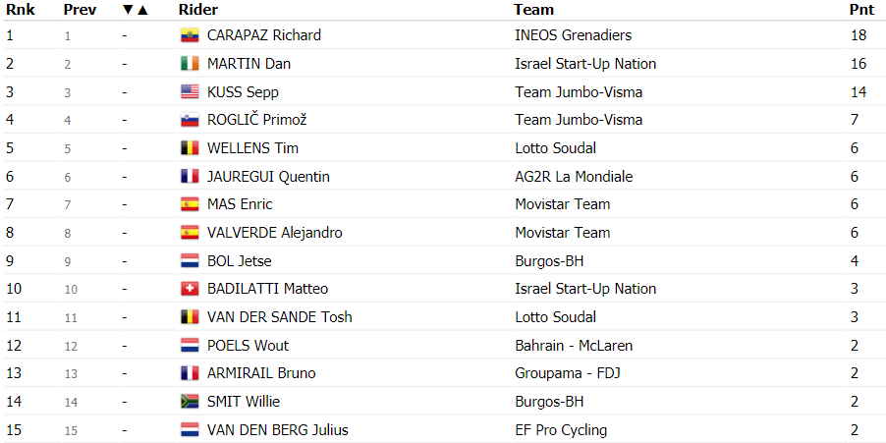This screenshot has width=886, height=443.
Task: Open Bahrain - McLaren team link
Action: [574, 345]
